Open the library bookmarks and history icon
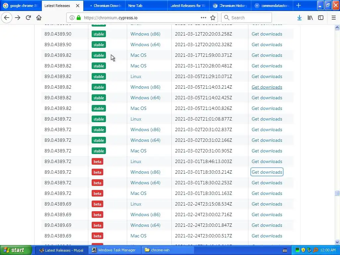340x255 pixels. coord(310,18)
